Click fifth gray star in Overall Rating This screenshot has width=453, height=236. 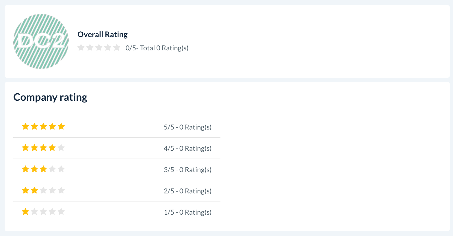[x=117, y=47]
